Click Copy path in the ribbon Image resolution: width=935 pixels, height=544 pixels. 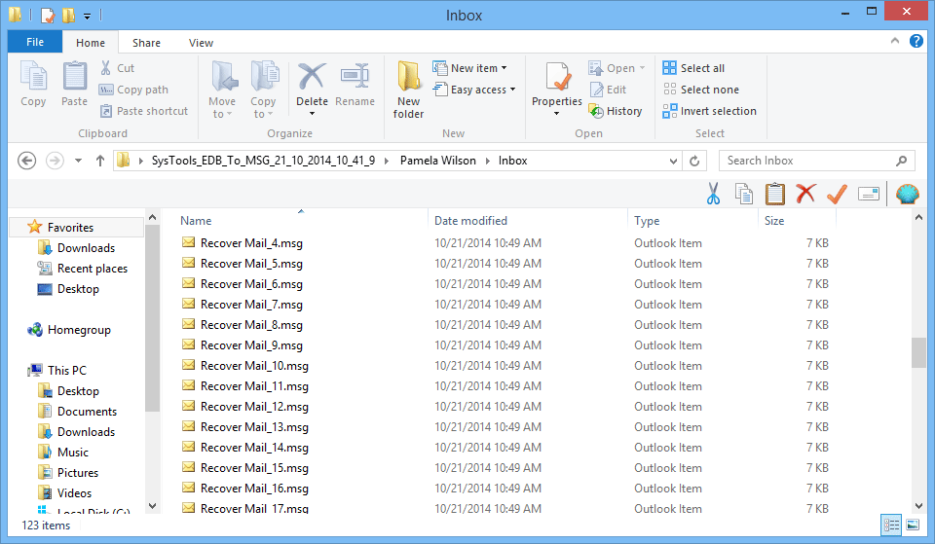pyautogui.click(x=133, y=90)
